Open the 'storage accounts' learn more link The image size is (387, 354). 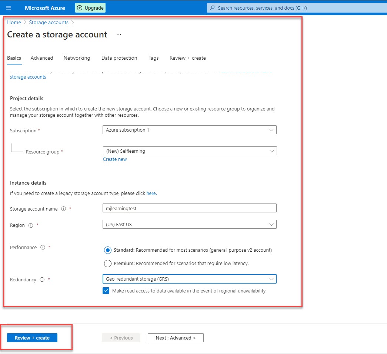coord(28,77)
